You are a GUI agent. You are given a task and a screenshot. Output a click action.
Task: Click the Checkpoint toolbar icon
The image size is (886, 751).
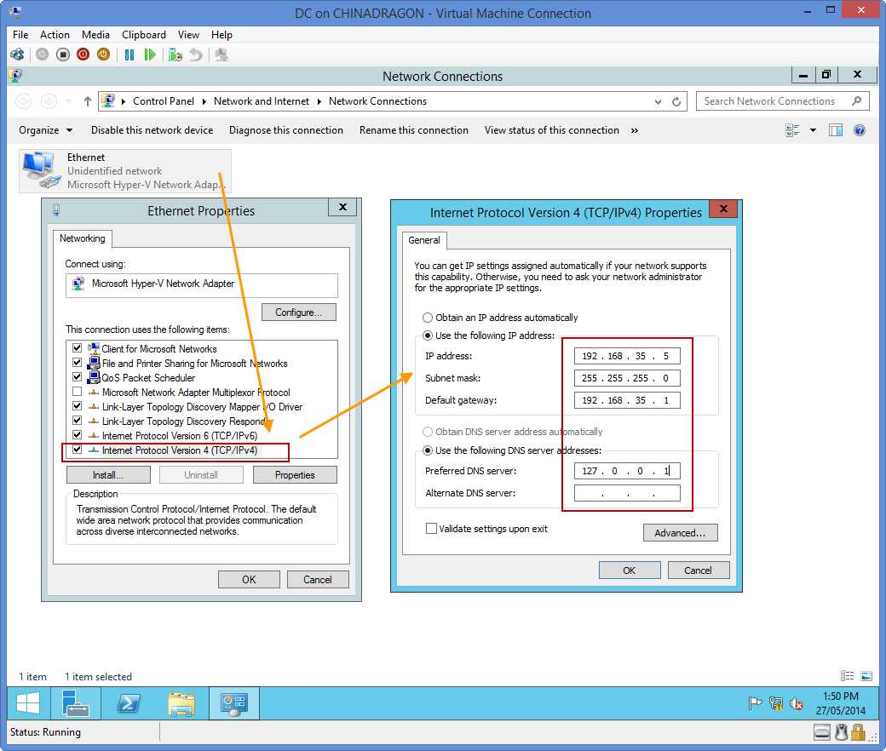175,54
